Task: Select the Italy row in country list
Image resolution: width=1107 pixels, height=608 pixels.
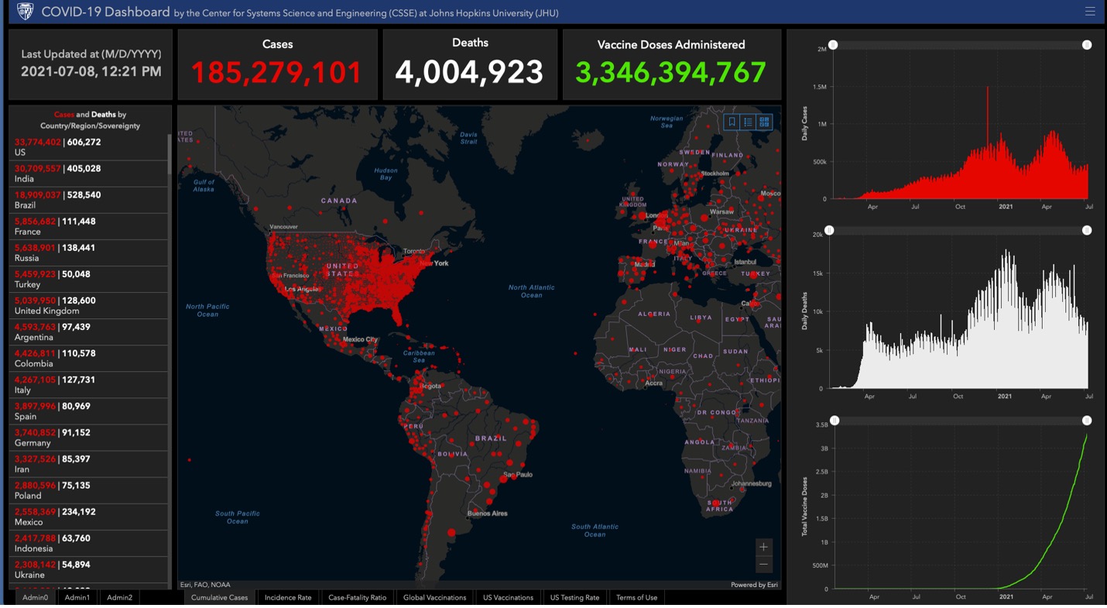Action: point(88,384)
